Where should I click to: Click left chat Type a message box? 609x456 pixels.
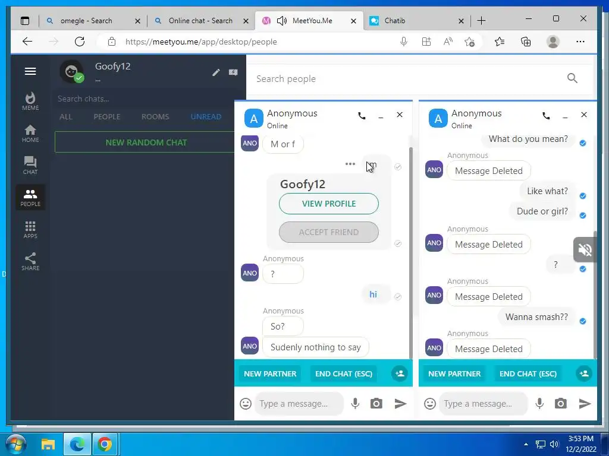[299, 404]
